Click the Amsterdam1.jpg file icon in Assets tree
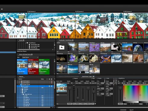148x111 pixels. (30, 45)
